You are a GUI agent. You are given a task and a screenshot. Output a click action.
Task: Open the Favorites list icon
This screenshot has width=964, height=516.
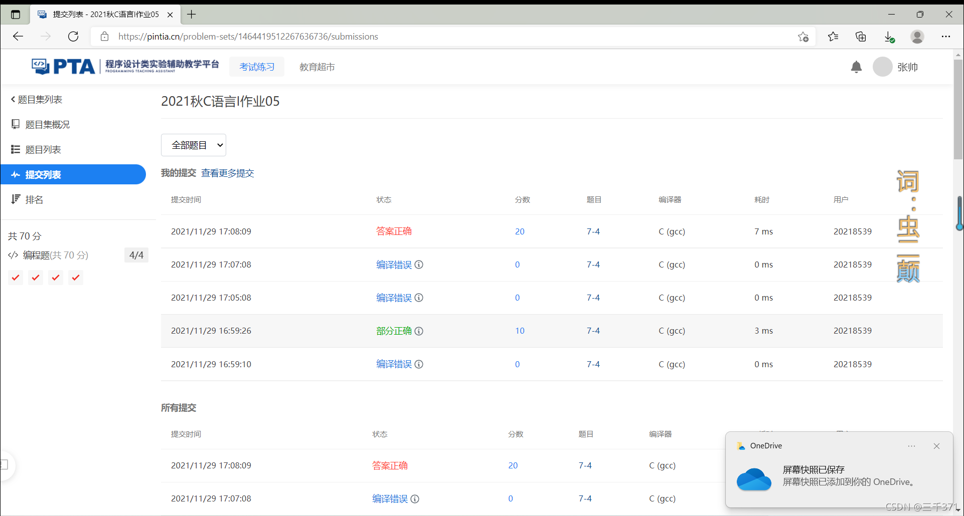pyautogui.click(x=833, y=37)
